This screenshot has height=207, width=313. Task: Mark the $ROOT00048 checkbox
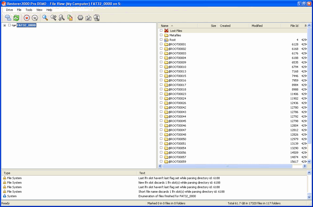coord(161,134)
